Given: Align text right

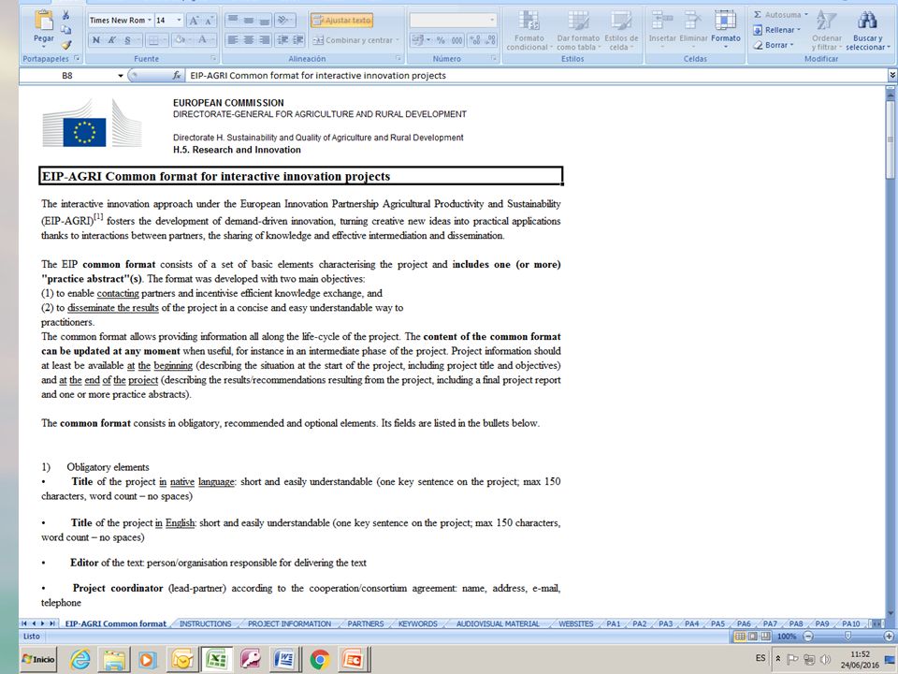Looking at the screenshot, I should coord(264,40).
